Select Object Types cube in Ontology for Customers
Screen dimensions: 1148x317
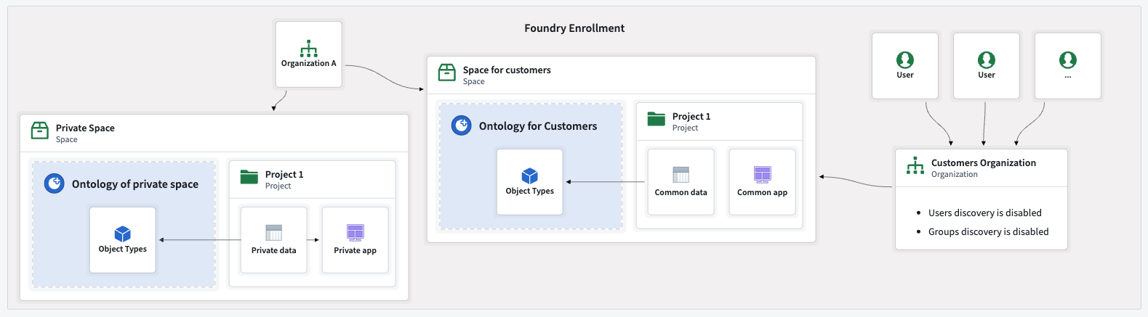click(530, 176)
